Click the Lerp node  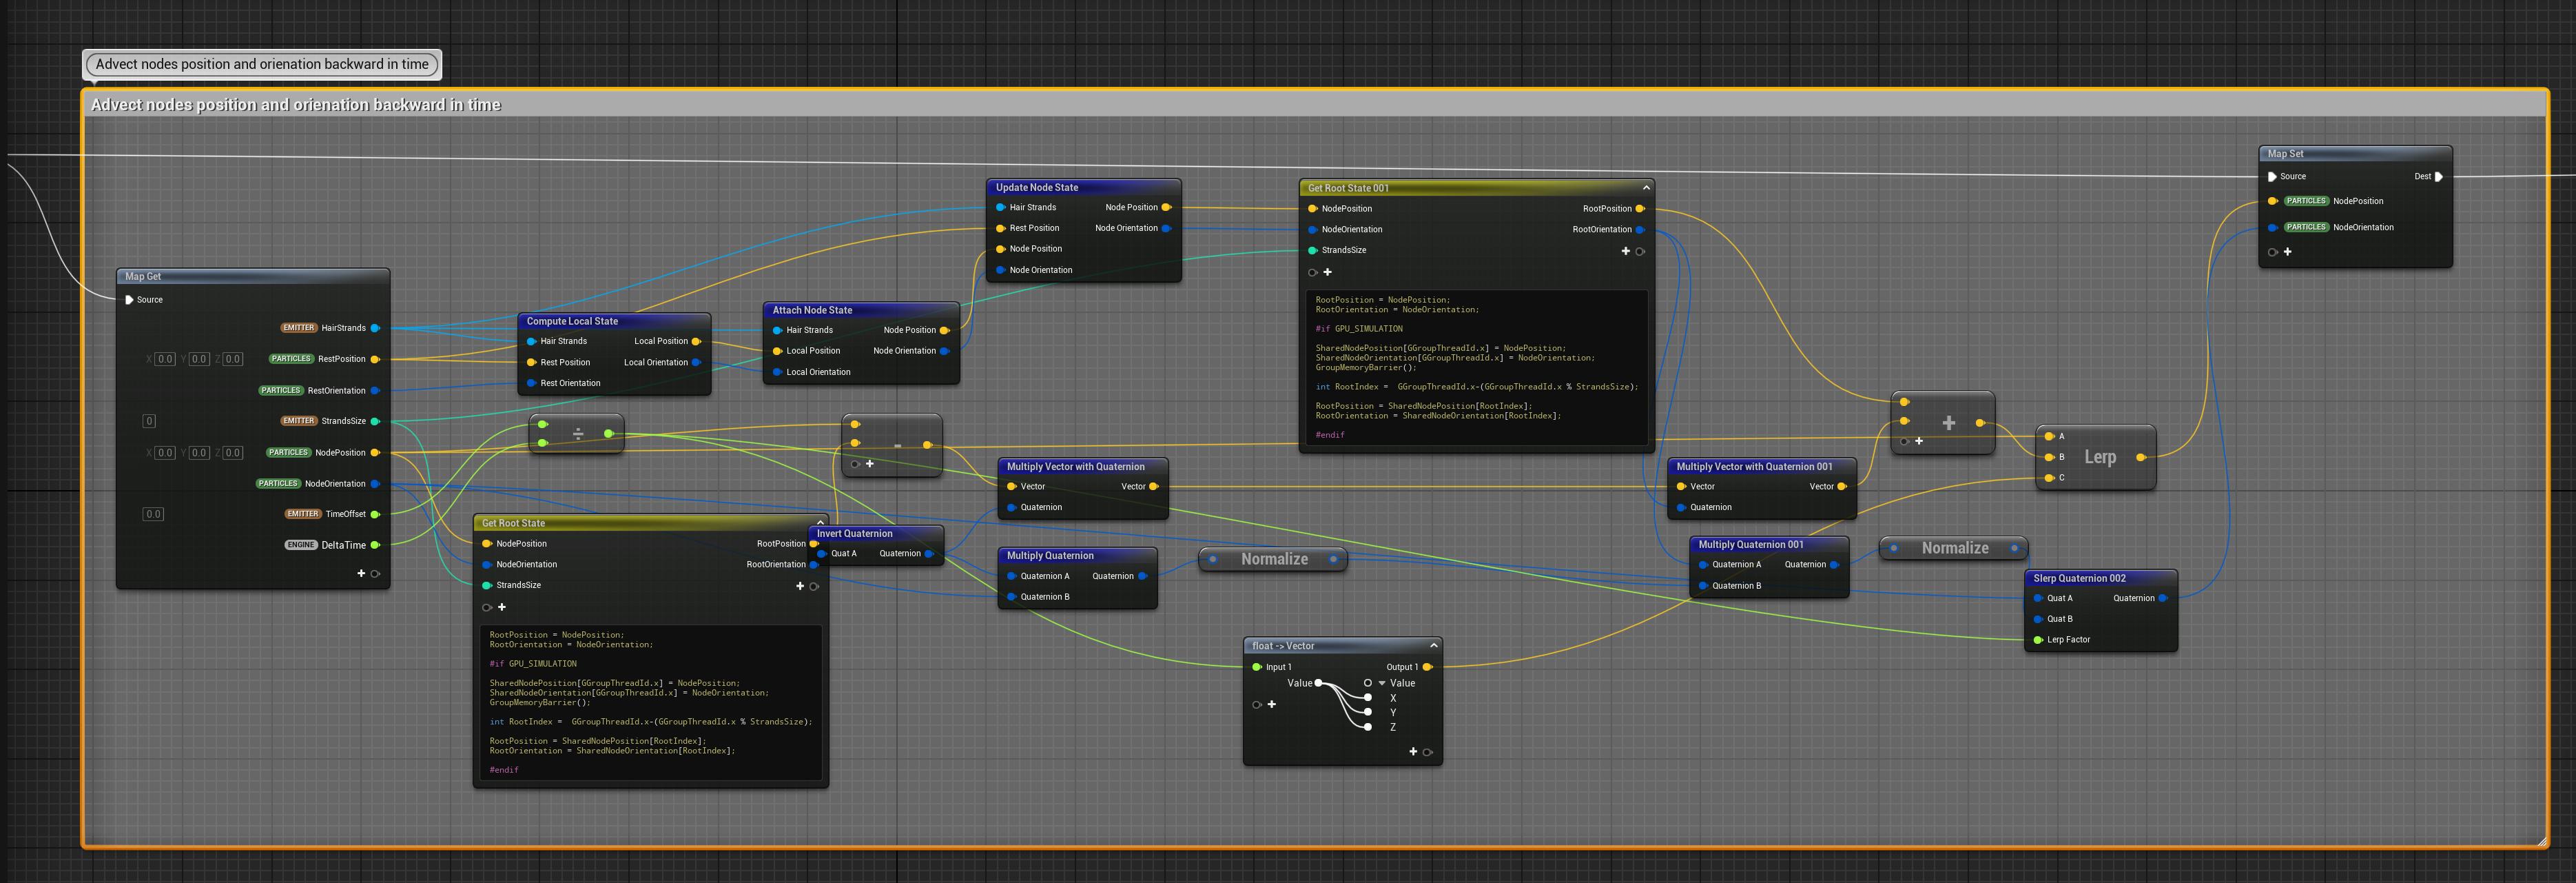(x=2099, y=457)
